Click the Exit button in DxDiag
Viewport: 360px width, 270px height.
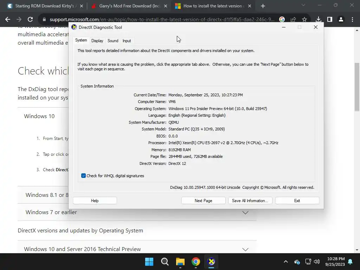click(297, 201)
